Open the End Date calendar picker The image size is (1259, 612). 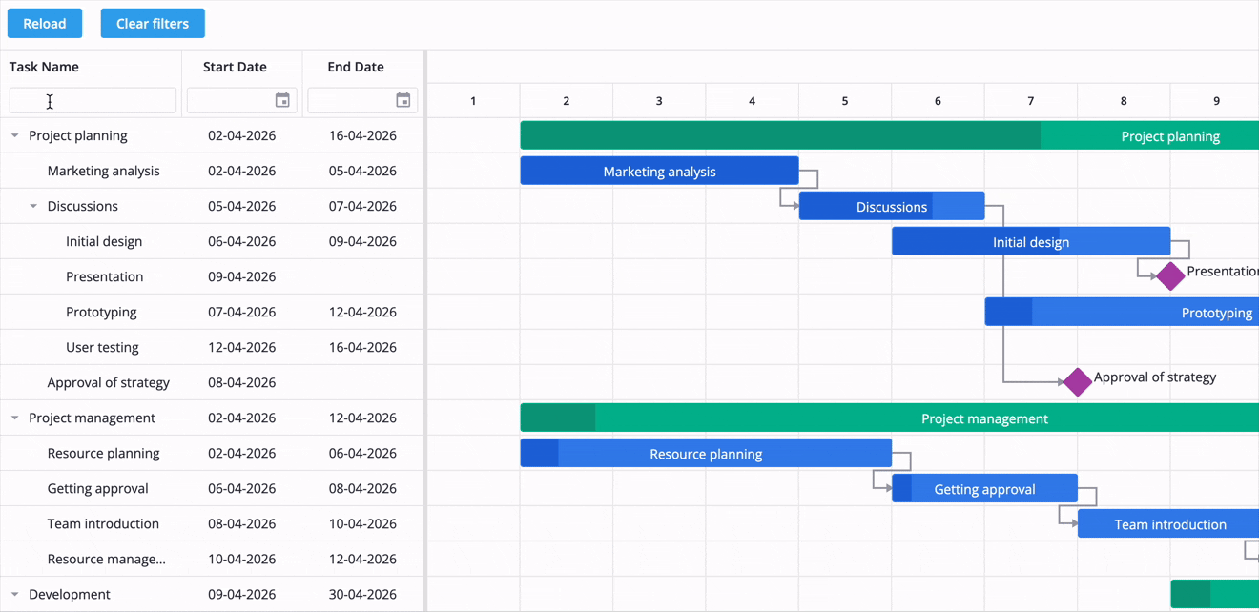(x=402, y=99)
